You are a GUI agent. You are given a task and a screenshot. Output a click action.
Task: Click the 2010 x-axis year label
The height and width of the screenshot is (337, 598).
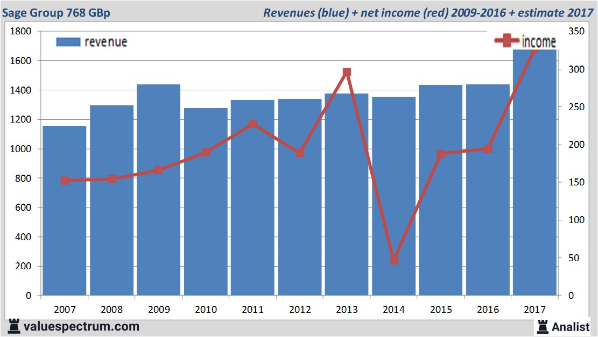click(x=206, y=309)
